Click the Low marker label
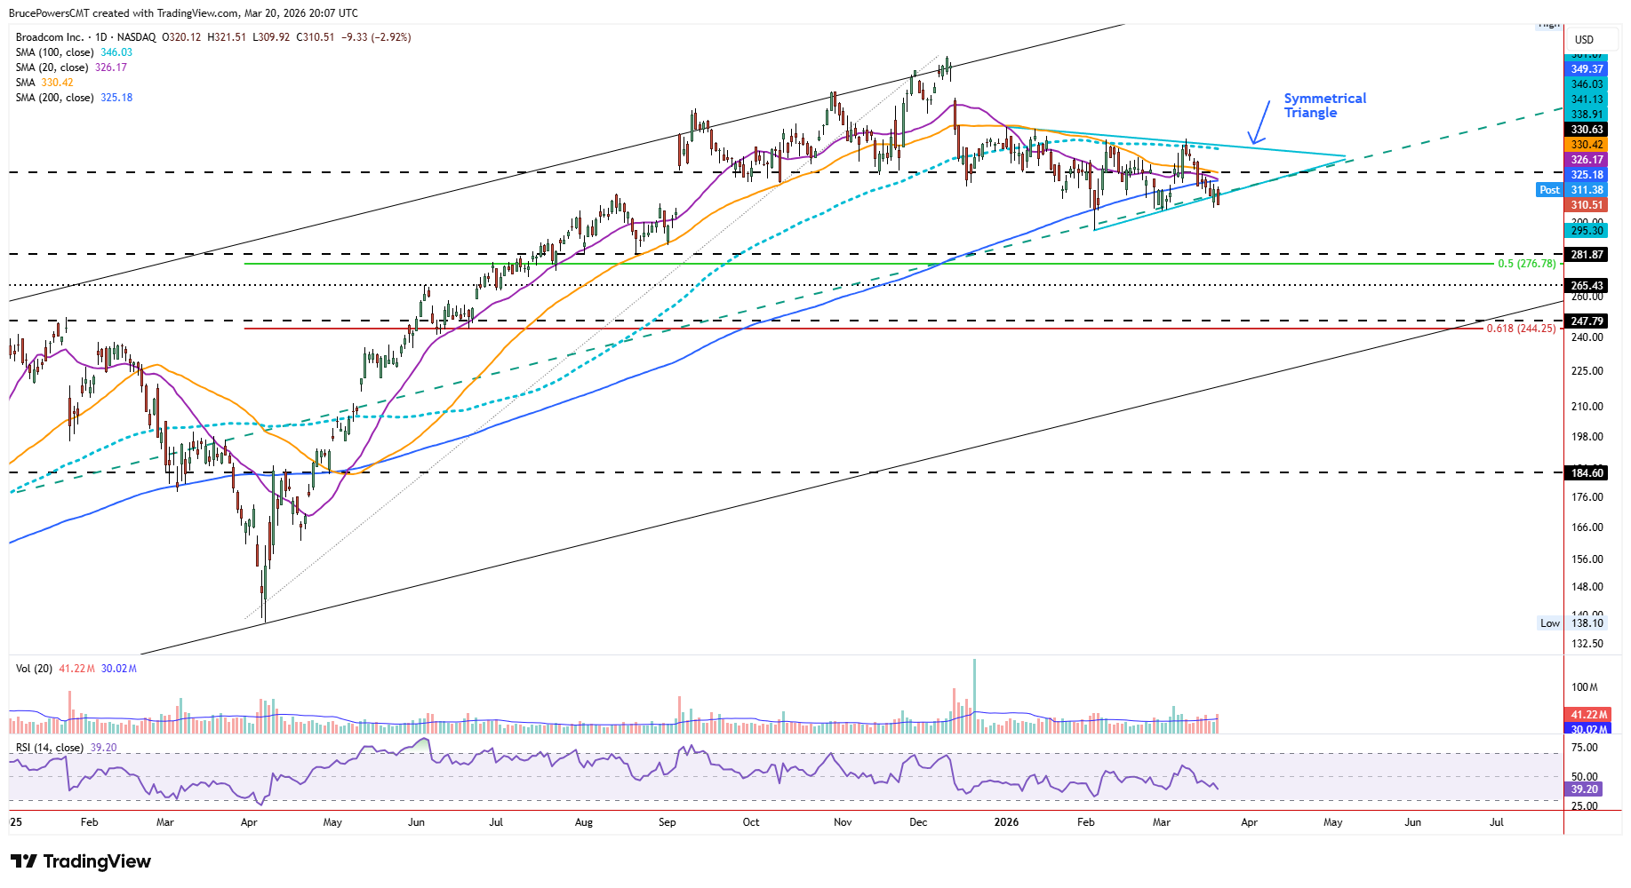Image resolution: width=1631 pixels, height=888 pixels. (x=1550, y=623)
